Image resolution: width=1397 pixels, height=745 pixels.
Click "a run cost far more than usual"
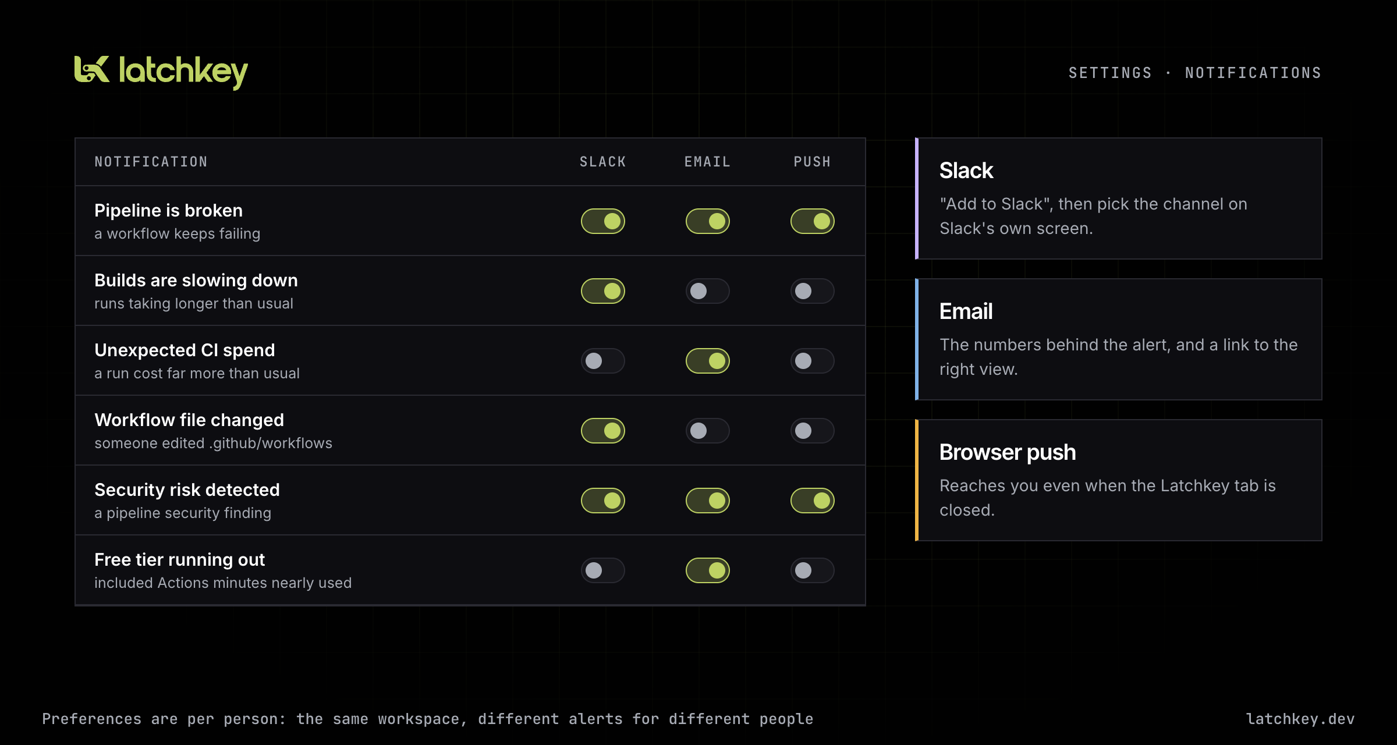click(x=197, y=373)
